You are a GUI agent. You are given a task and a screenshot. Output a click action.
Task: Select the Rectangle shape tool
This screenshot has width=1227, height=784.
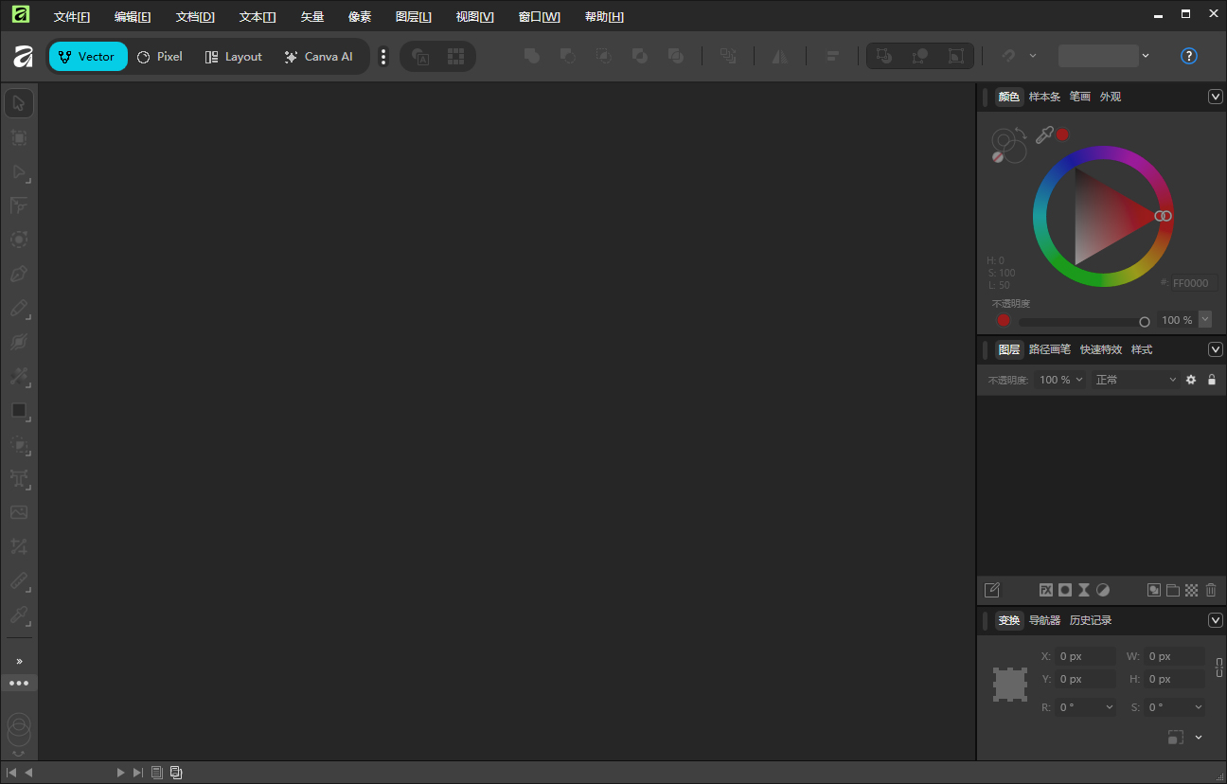(x=19, y=411)
